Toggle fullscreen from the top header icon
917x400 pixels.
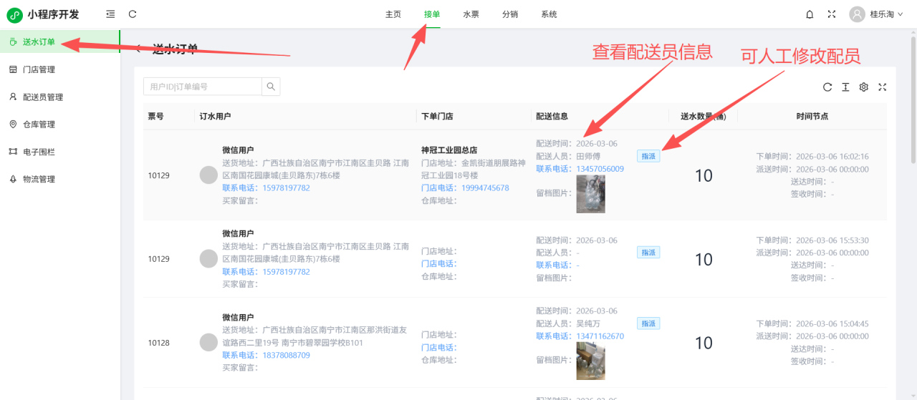point(831,14)
